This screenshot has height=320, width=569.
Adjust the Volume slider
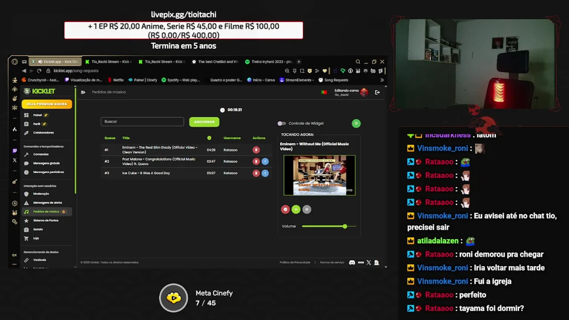click(329, 226)
